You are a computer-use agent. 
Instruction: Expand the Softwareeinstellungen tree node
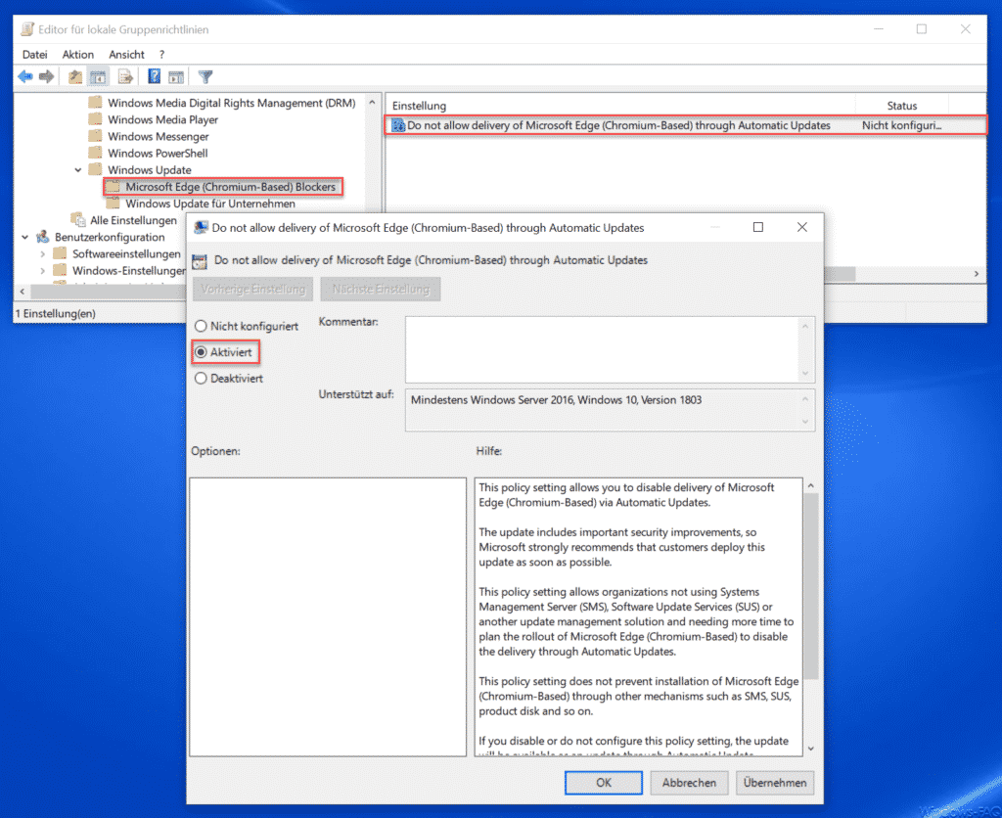(x=43, y=253)
